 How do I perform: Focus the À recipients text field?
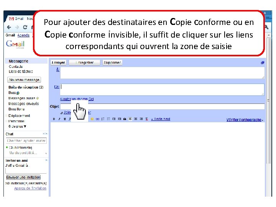point(162,73)
